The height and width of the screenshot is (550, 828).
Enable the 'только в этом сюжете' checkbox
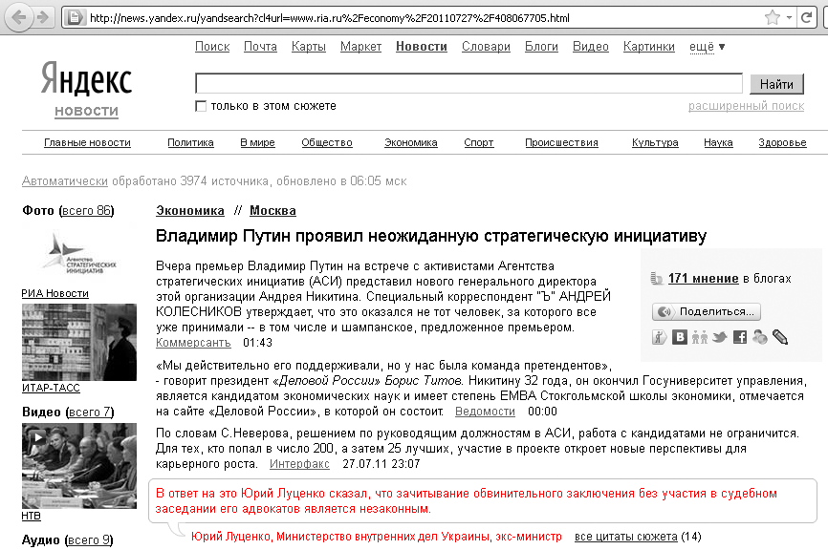coord(201,106)
